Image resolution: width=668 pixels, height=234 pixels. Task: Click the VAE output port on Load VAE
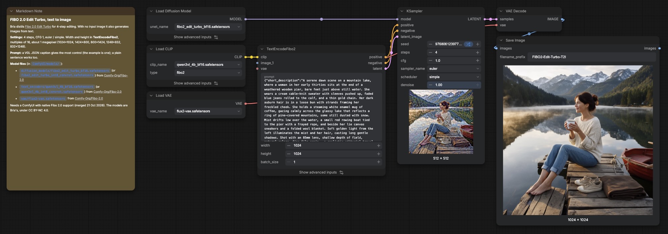tap(246, 103)
